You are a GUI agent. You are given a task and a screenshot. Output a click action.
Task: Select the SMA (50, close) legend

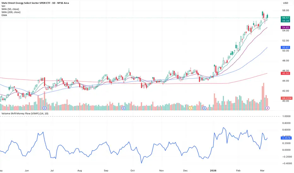pyautogui.click(x=10, y=9)
